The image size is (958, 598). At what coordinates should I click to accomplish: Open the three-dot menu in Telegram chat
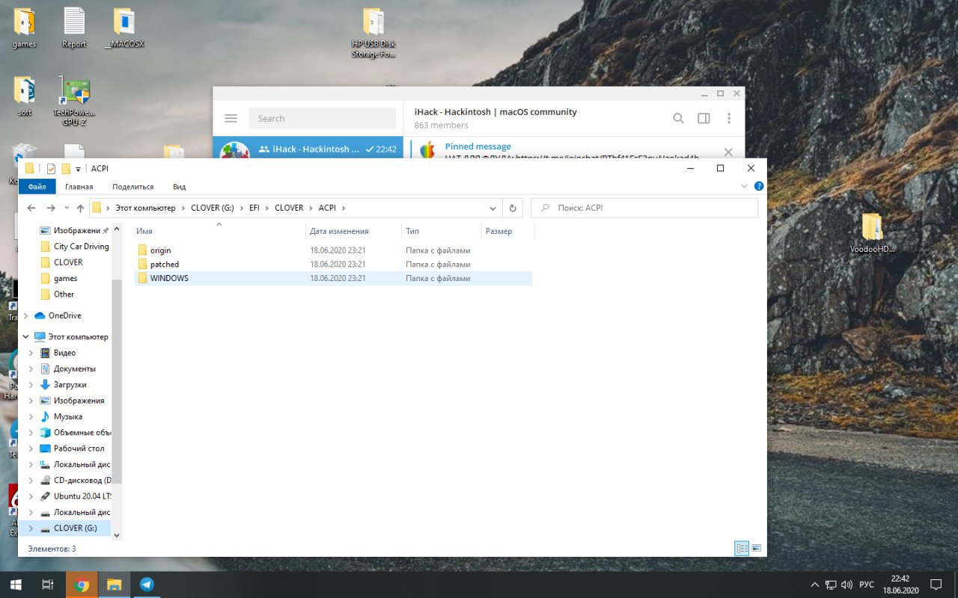click(729, 118)
